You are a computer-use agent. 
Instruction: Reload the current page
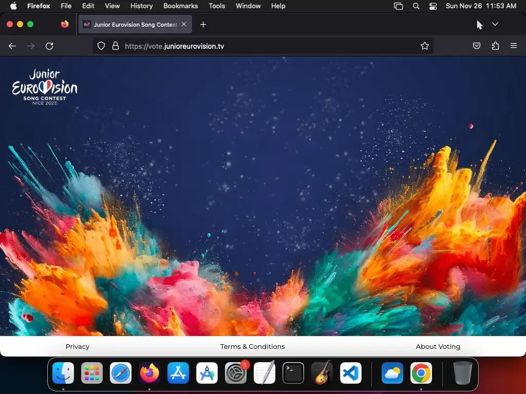(x=49, y=46)
